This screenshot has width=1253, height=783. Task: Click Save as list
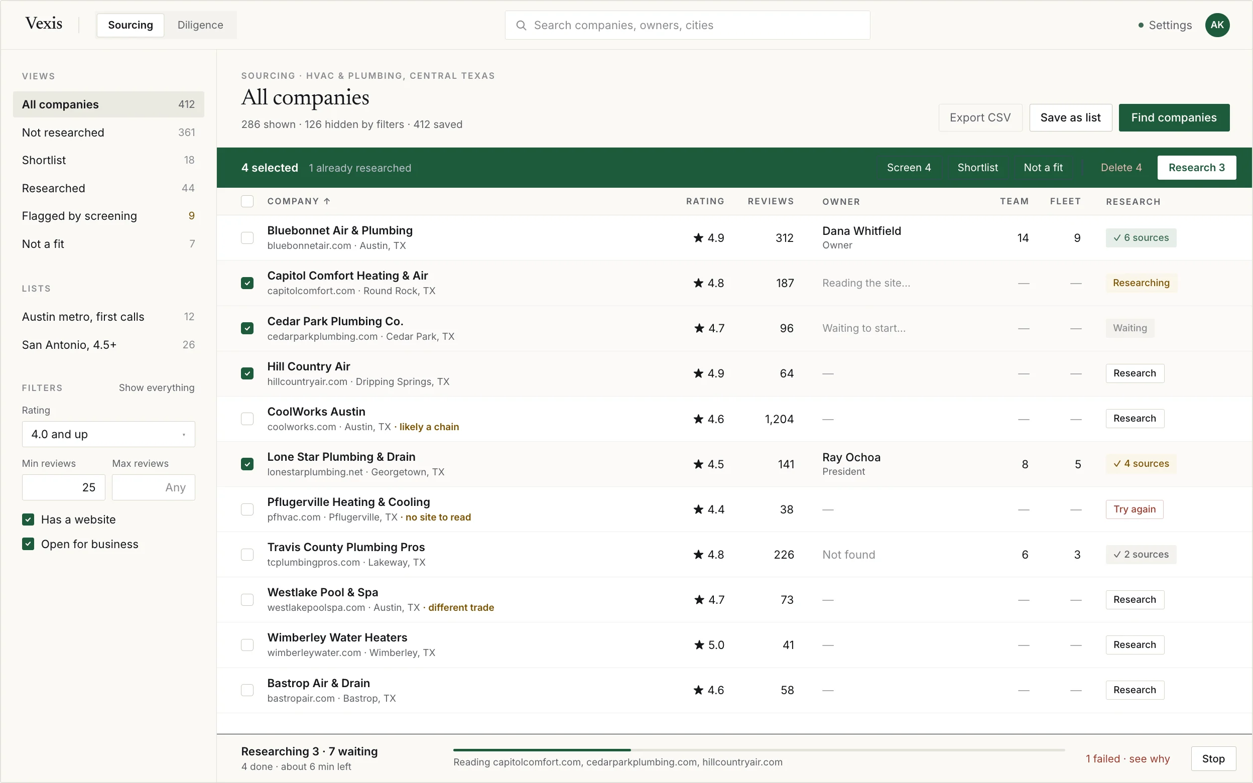[x=1070, y=117]
